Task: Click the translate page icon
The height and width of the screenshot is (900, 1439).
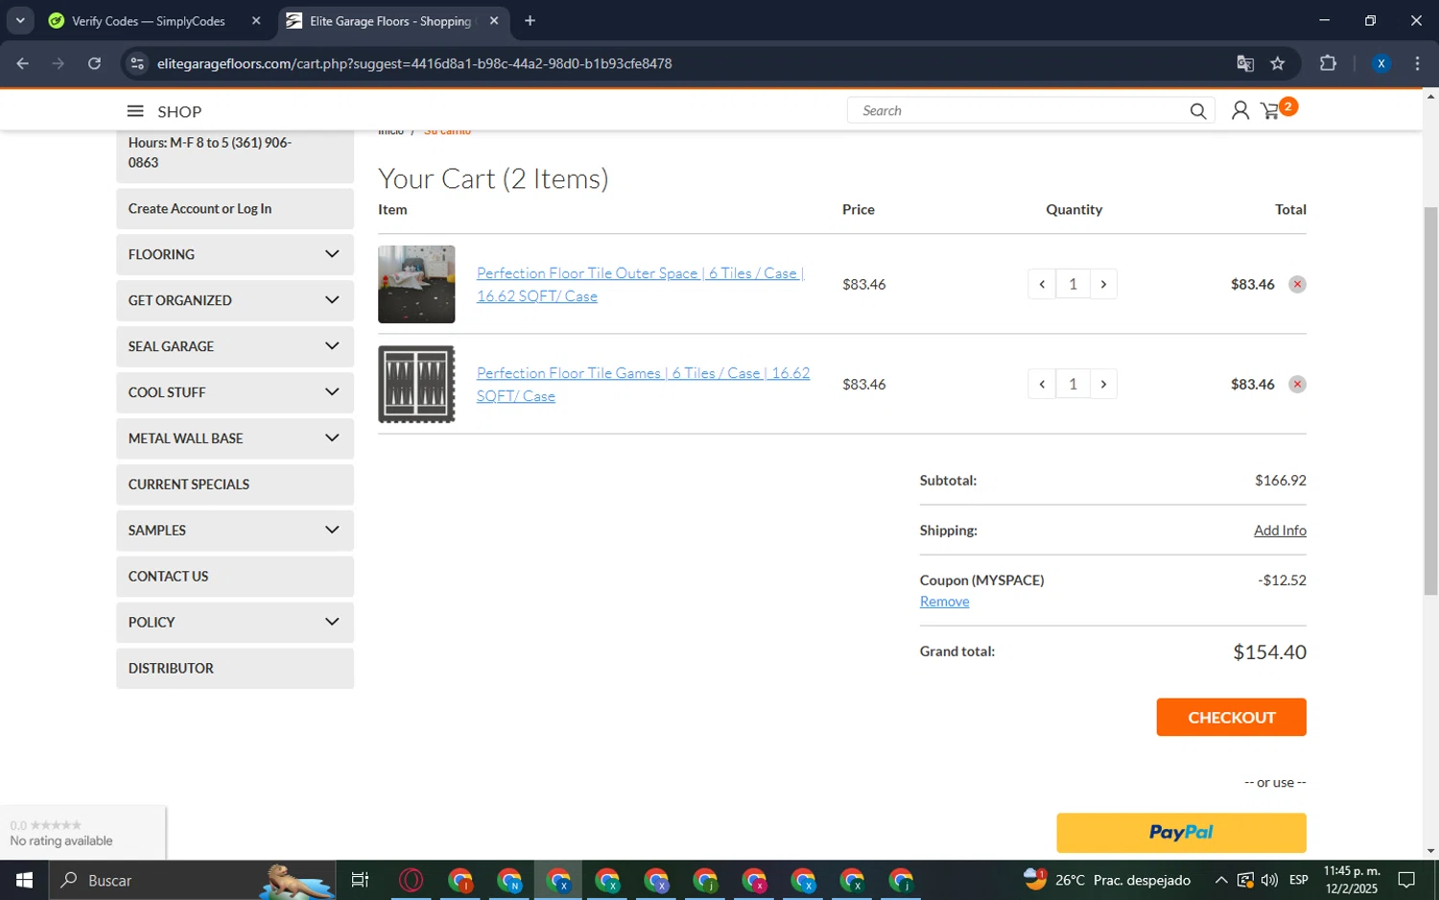Action: coord(1245,63)
